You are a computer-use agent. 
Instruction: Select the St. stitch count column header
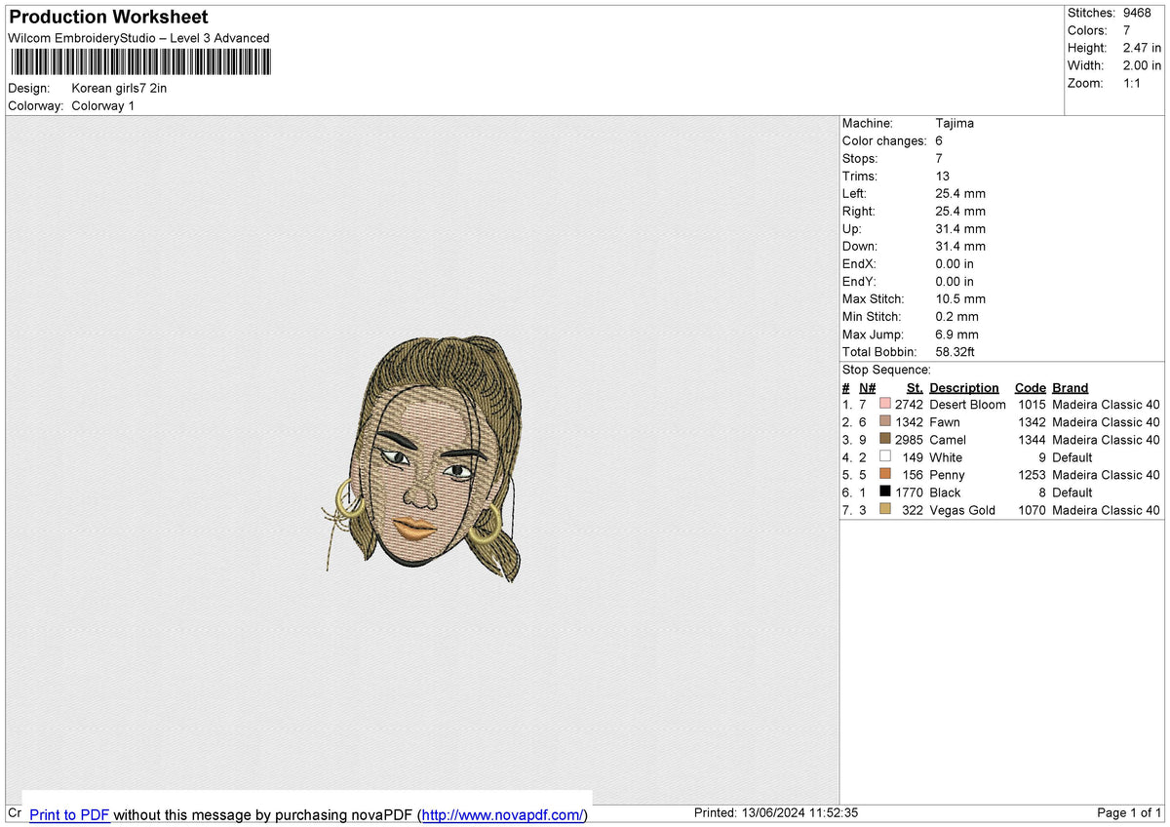[914, 387]
